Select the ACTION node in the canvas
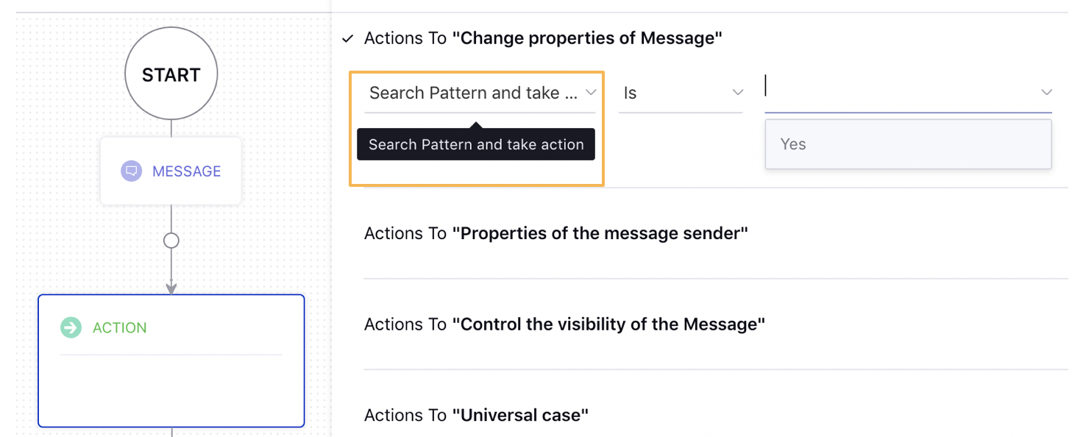The height and width of the screenshot is (437, 1083). tap(171, 360)
